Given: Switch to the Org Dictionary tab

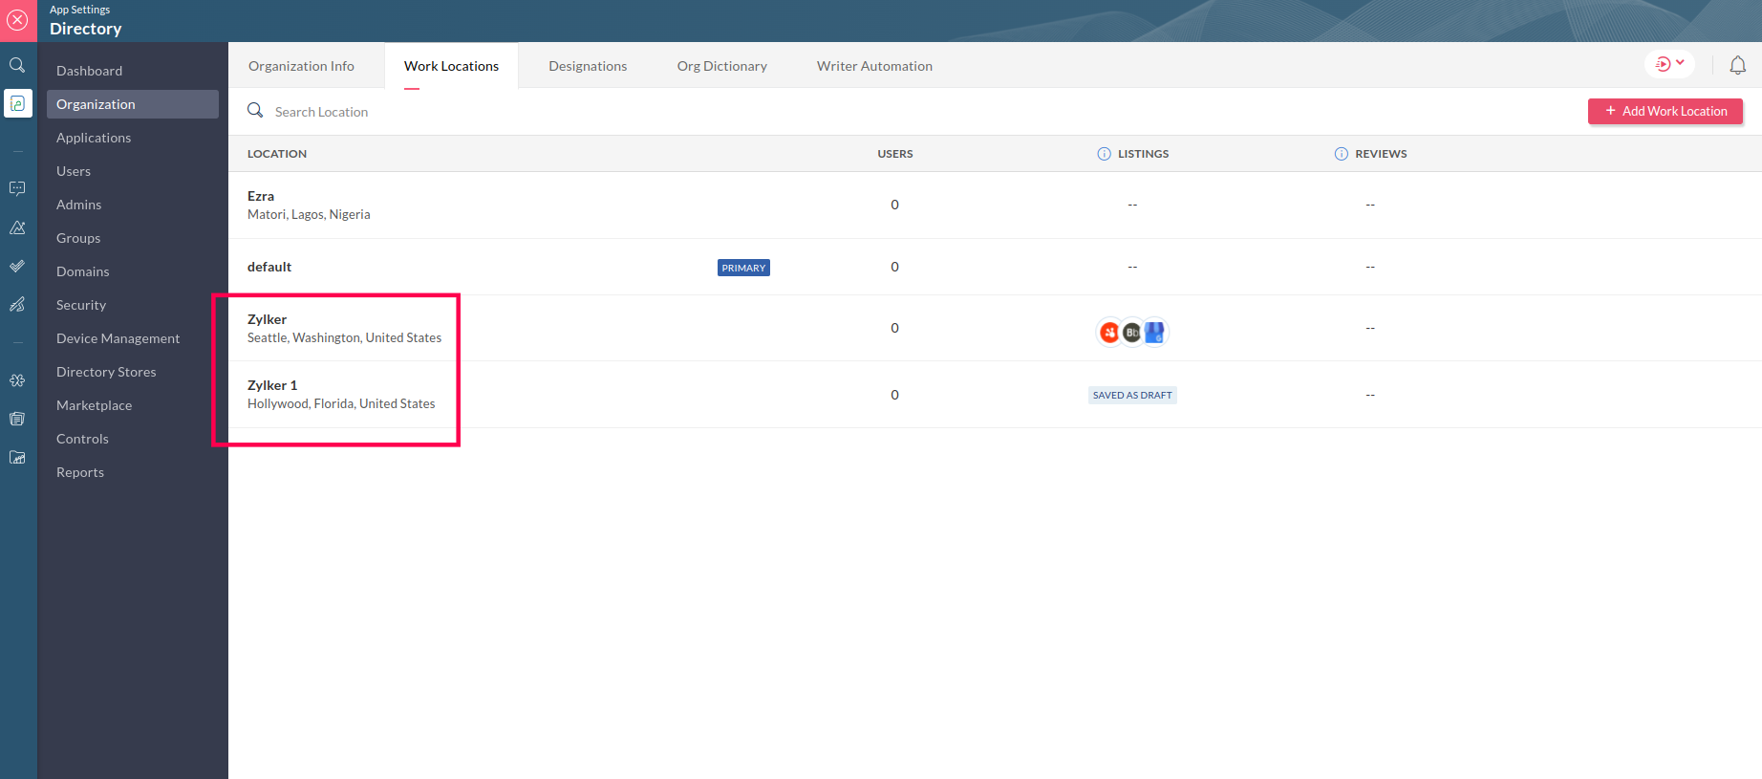Looking at the screenshot, I should (x=722, y=66).
